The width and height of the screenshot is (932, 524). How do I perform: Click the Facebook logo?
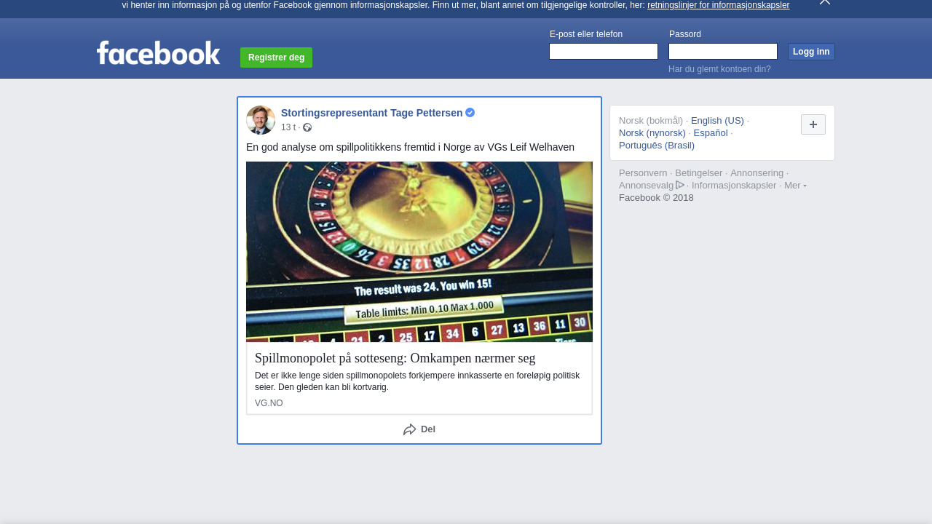click(158, 53)
